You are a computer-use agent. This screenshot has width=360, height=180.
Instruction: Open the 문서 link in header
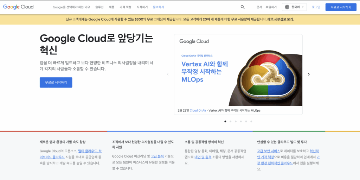tap(259, 7)
